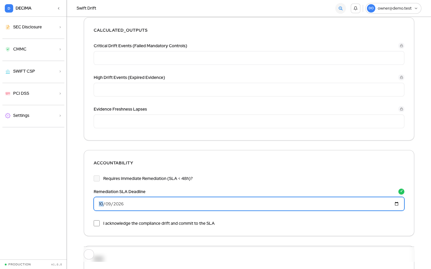Click the lock icon for Evidence Freshness Lapses

401,109
